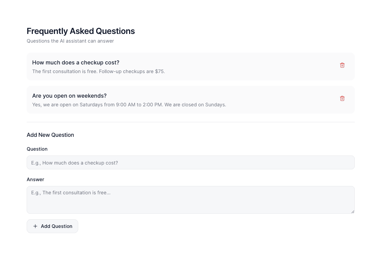Click the Question field label

pyautogui.click(x=37, y=149)
